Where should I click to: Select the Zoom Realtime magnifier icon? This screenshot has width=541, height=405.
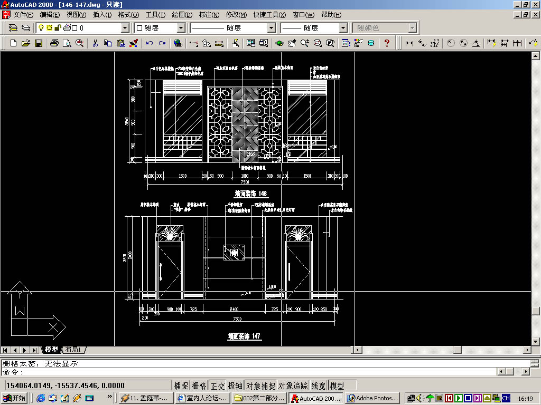(x=305, y=43)
